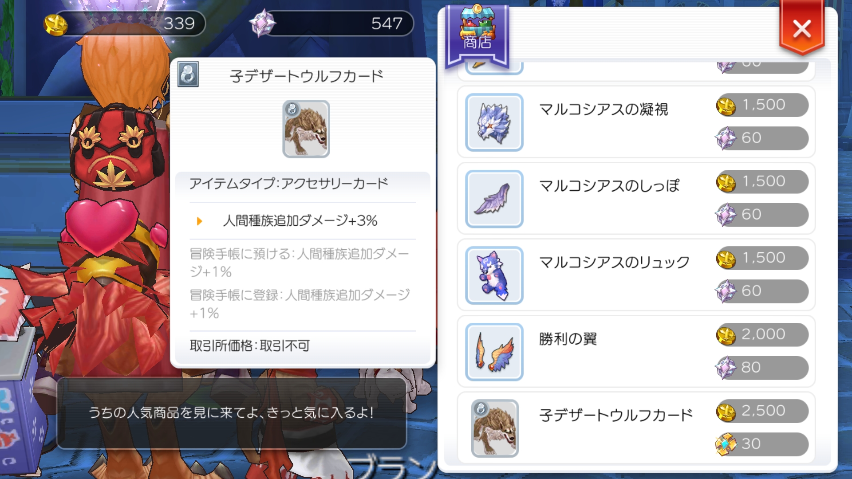Select the マルコシアスのしっぽ tail icon

(x=494, y=199)
